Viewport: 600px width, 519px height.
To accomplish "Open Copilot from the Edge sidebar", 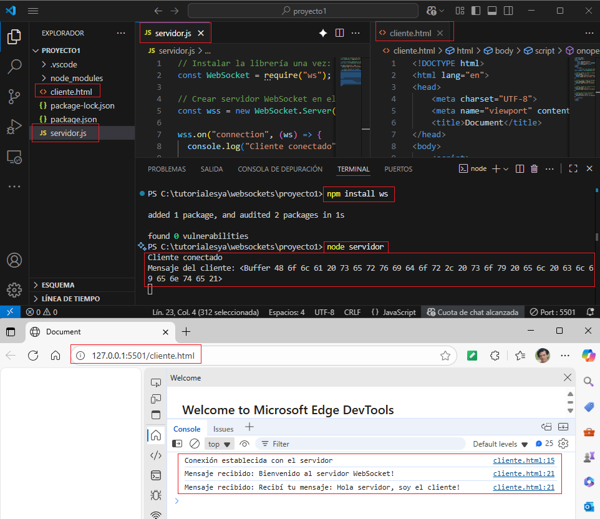I will pyautogui.click(x=589, y=355).
